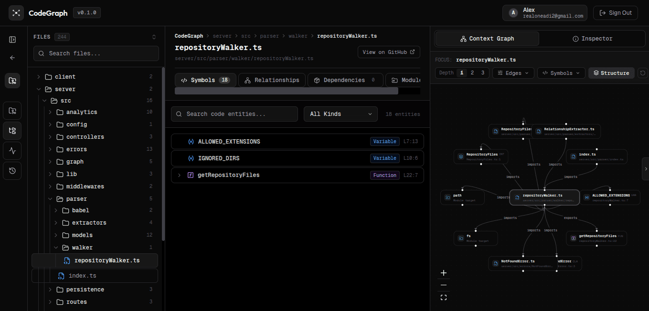Screen dimensions: 649x311
Task: Fit graph to view icon
Action: coord(444,298)
